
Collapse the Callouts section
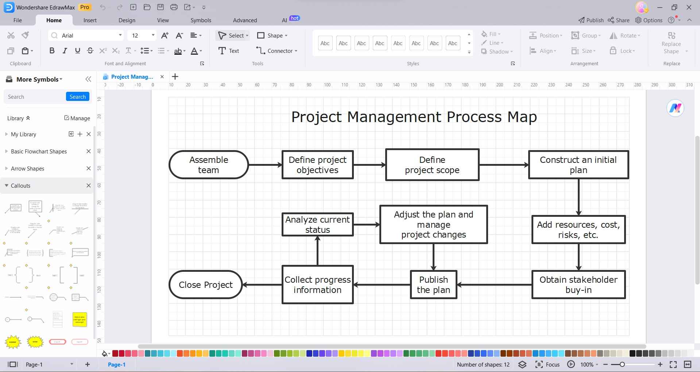[x=6, y=185]
